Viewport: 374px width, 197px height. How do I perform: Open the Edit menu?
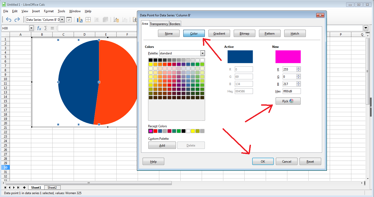(x=15, y=11)
